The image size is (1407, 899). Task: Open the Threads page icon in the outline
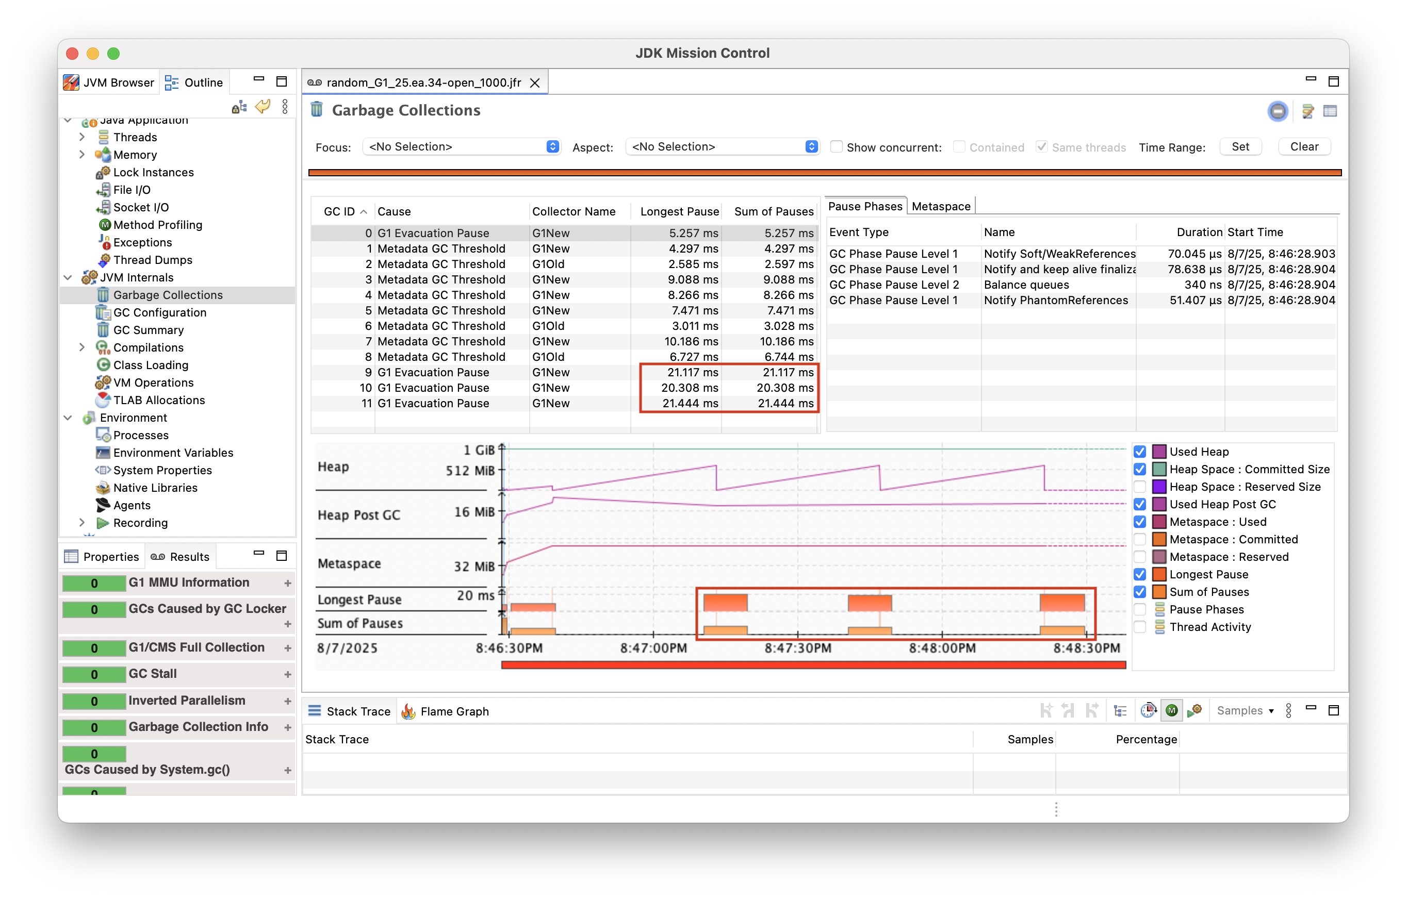point(104,137)
